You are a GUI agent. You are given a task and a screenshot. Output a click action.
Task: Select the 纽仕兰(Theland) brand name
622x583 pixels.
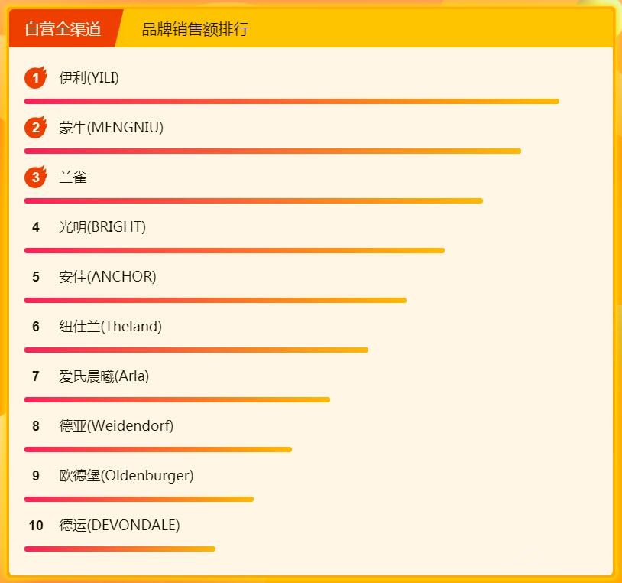110,327
